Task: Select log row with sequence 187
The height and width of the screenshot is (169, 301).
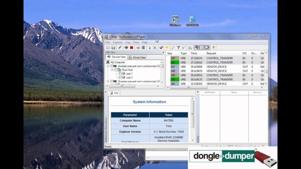Action: click(216, 66)
